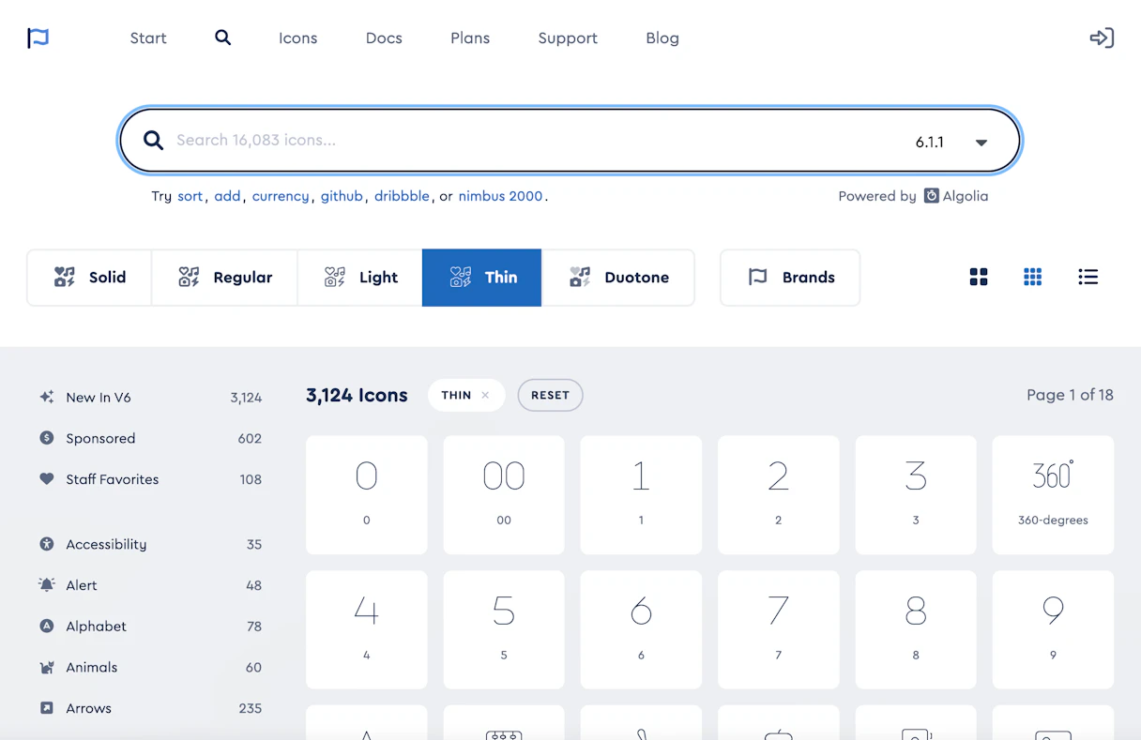
Task: Open the 1 icon card
Action: (641, 494)
